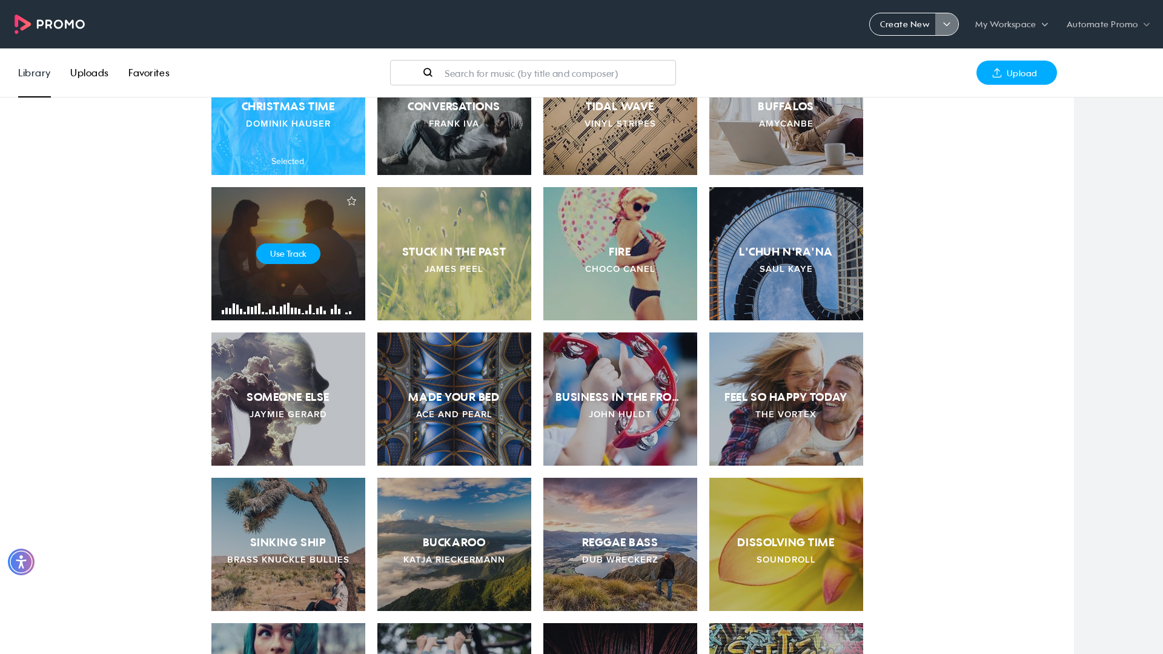The image size is (1163, 654).
Task: Click the upload arrow icon
Action: [x=996, y=73]
